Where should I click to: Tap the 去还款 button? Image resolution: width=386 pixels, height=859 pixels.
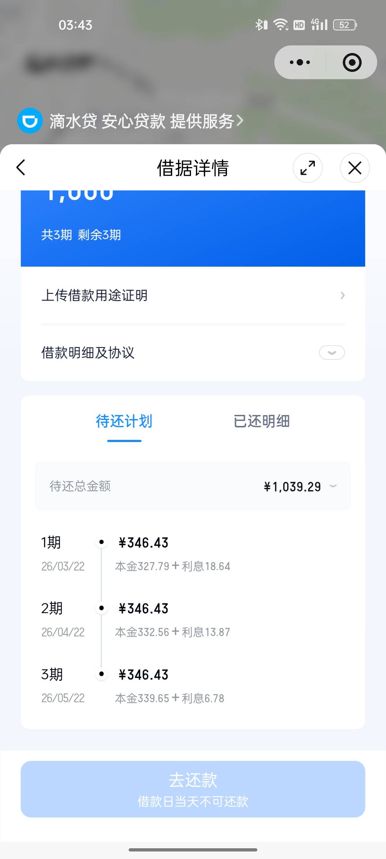(x=193, y=789)
